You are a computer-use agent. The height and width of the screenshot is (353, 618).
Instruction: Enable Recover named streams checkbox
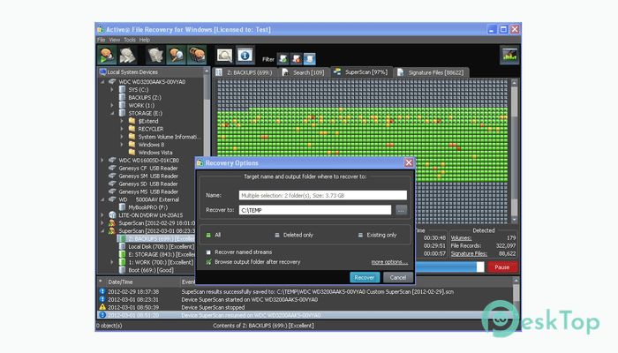[208, 252]
